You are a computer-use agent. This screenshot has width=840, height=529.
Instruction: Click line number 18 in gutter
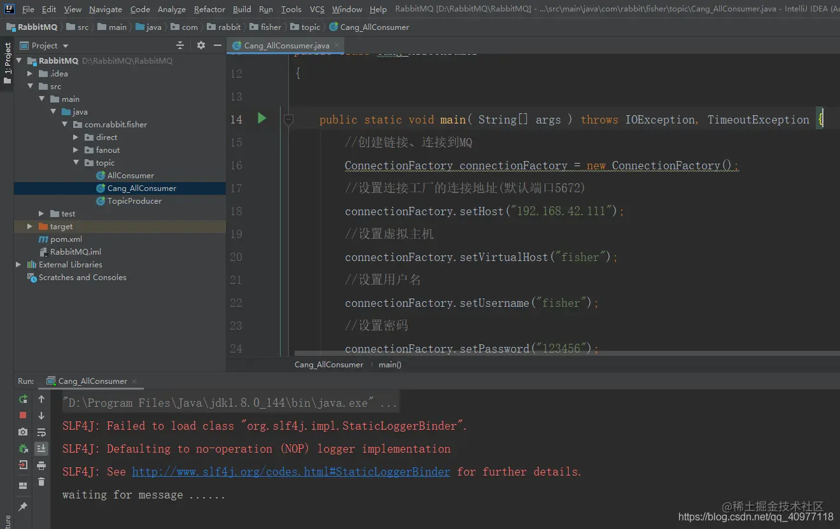click(x=236, y=211)
